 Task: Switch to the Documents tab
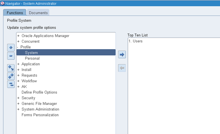pyautogui.click(x=38, y=13)
